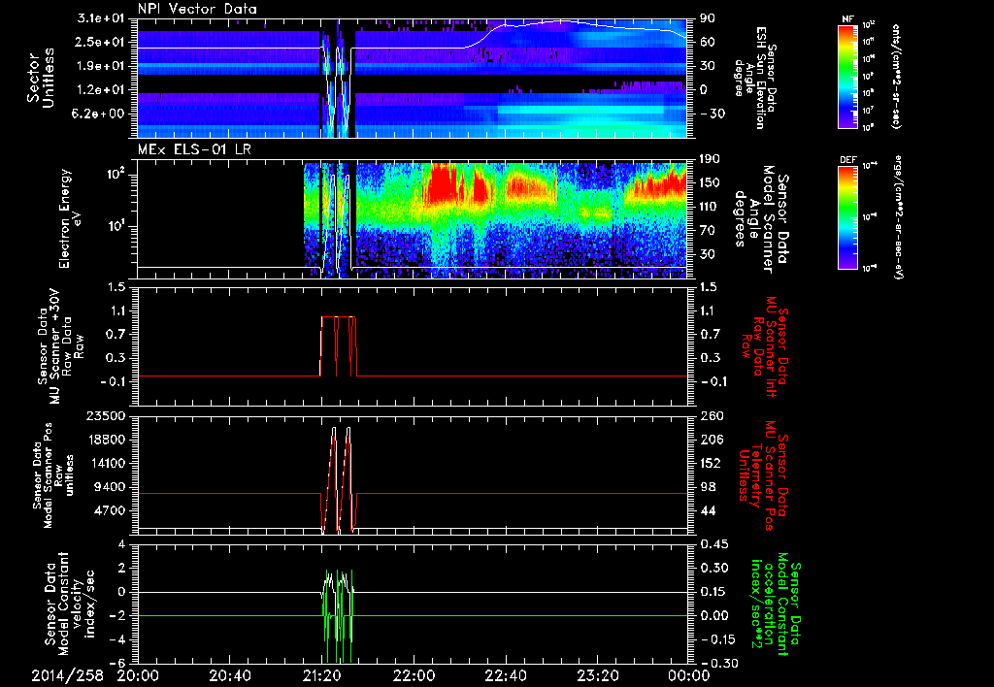Image resolution: width=994 pixels, height=687 pixels.
Task: Click the 10² electron energy tick label
Action: pyautogui.click(x=117, y=175)
